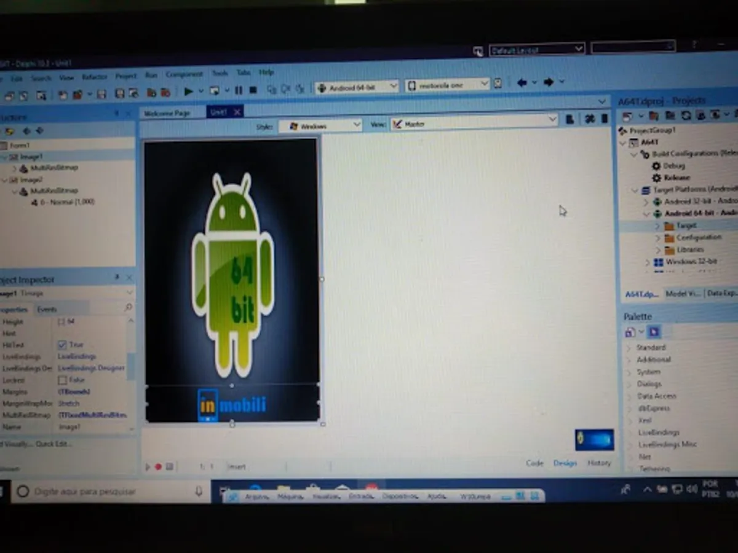This screenshot has height=553, width=738.
Task: Click the Save All toolbar icon
Action: [119, 94]
